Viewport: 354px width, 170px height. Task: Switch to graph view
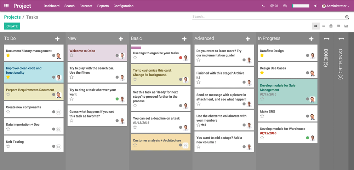(x=346, y=26)
